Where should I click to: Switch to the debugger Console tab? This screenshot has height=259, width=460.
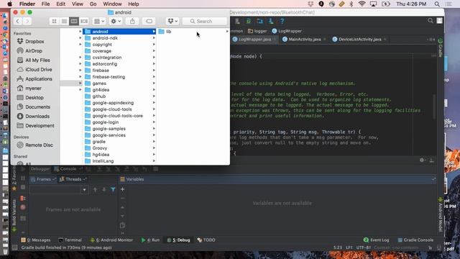click(68, 169)
